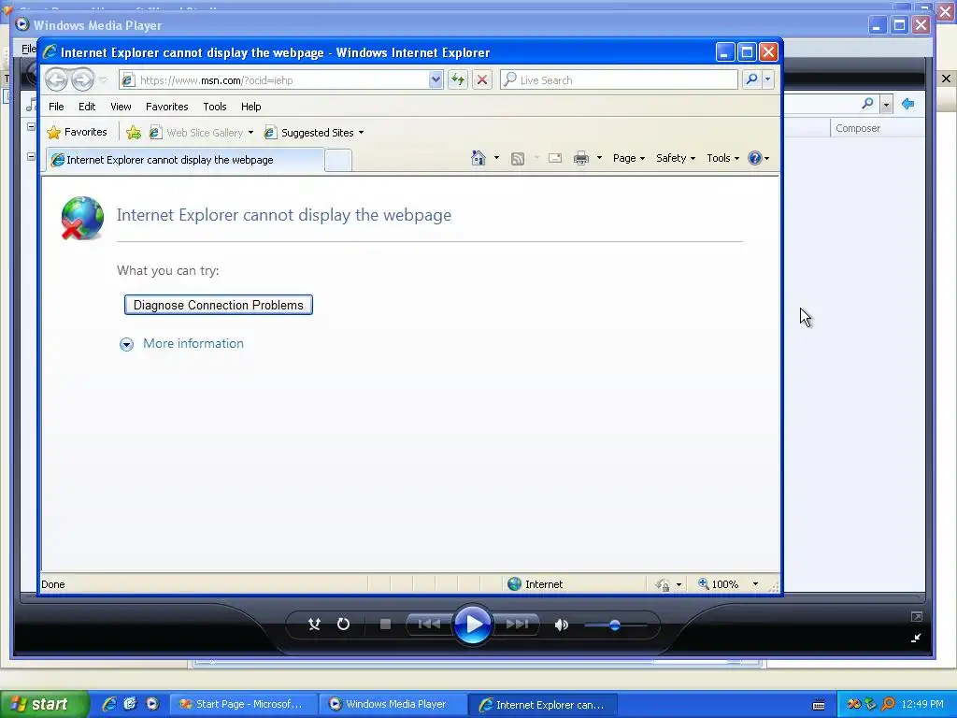Click the globe error icon on page
This screenshot has height=718, width=957.
coord(82,218)
